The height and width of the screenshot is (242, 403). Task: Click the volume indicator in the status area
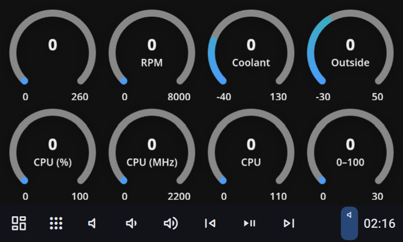point(349,223)
